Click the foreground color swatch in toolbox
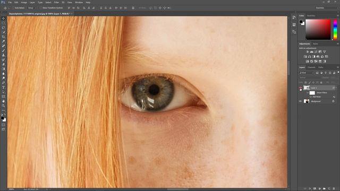340x191 pixels. pos(2,118)
